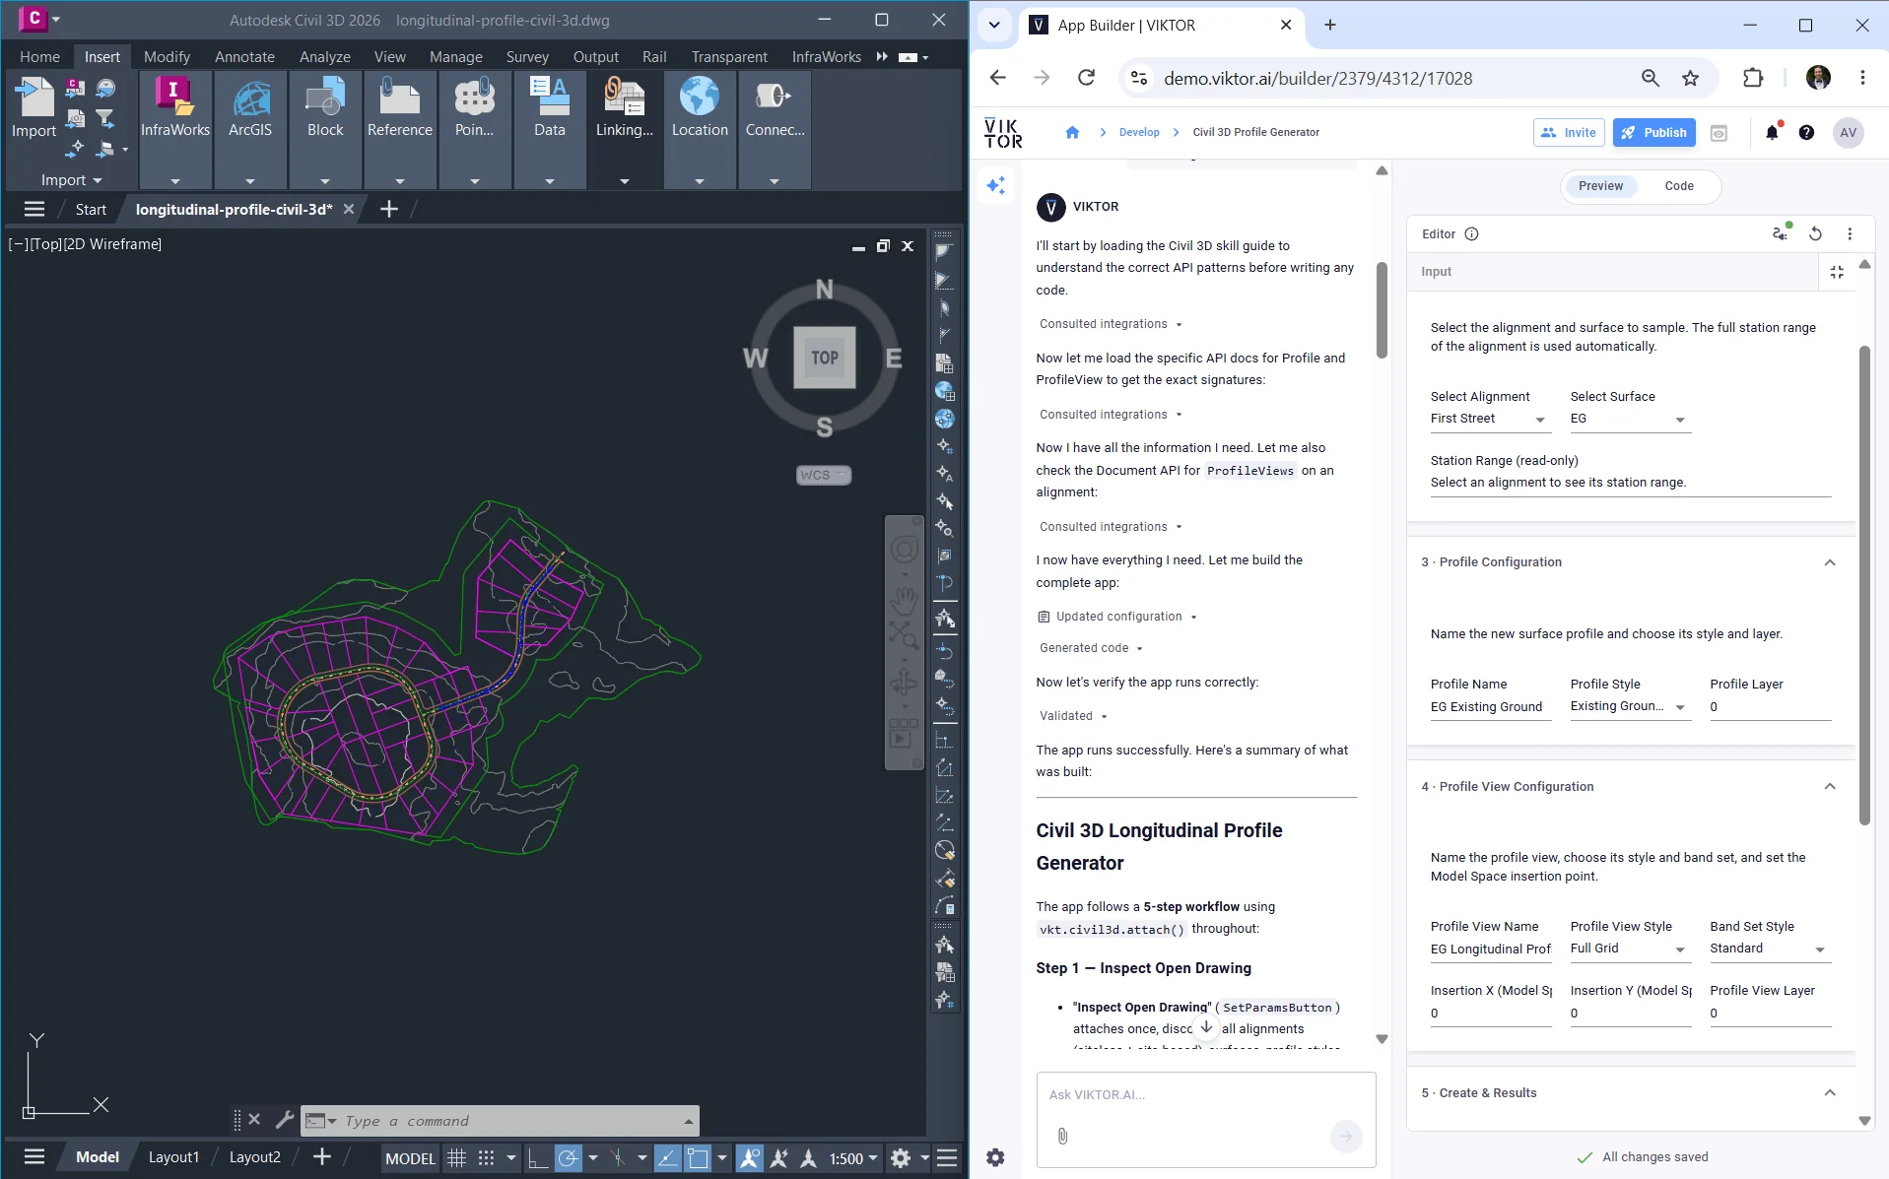Switch to the Layout1 tab
Viewport: 1889px width, 1179px height.
click(173, 1157)
